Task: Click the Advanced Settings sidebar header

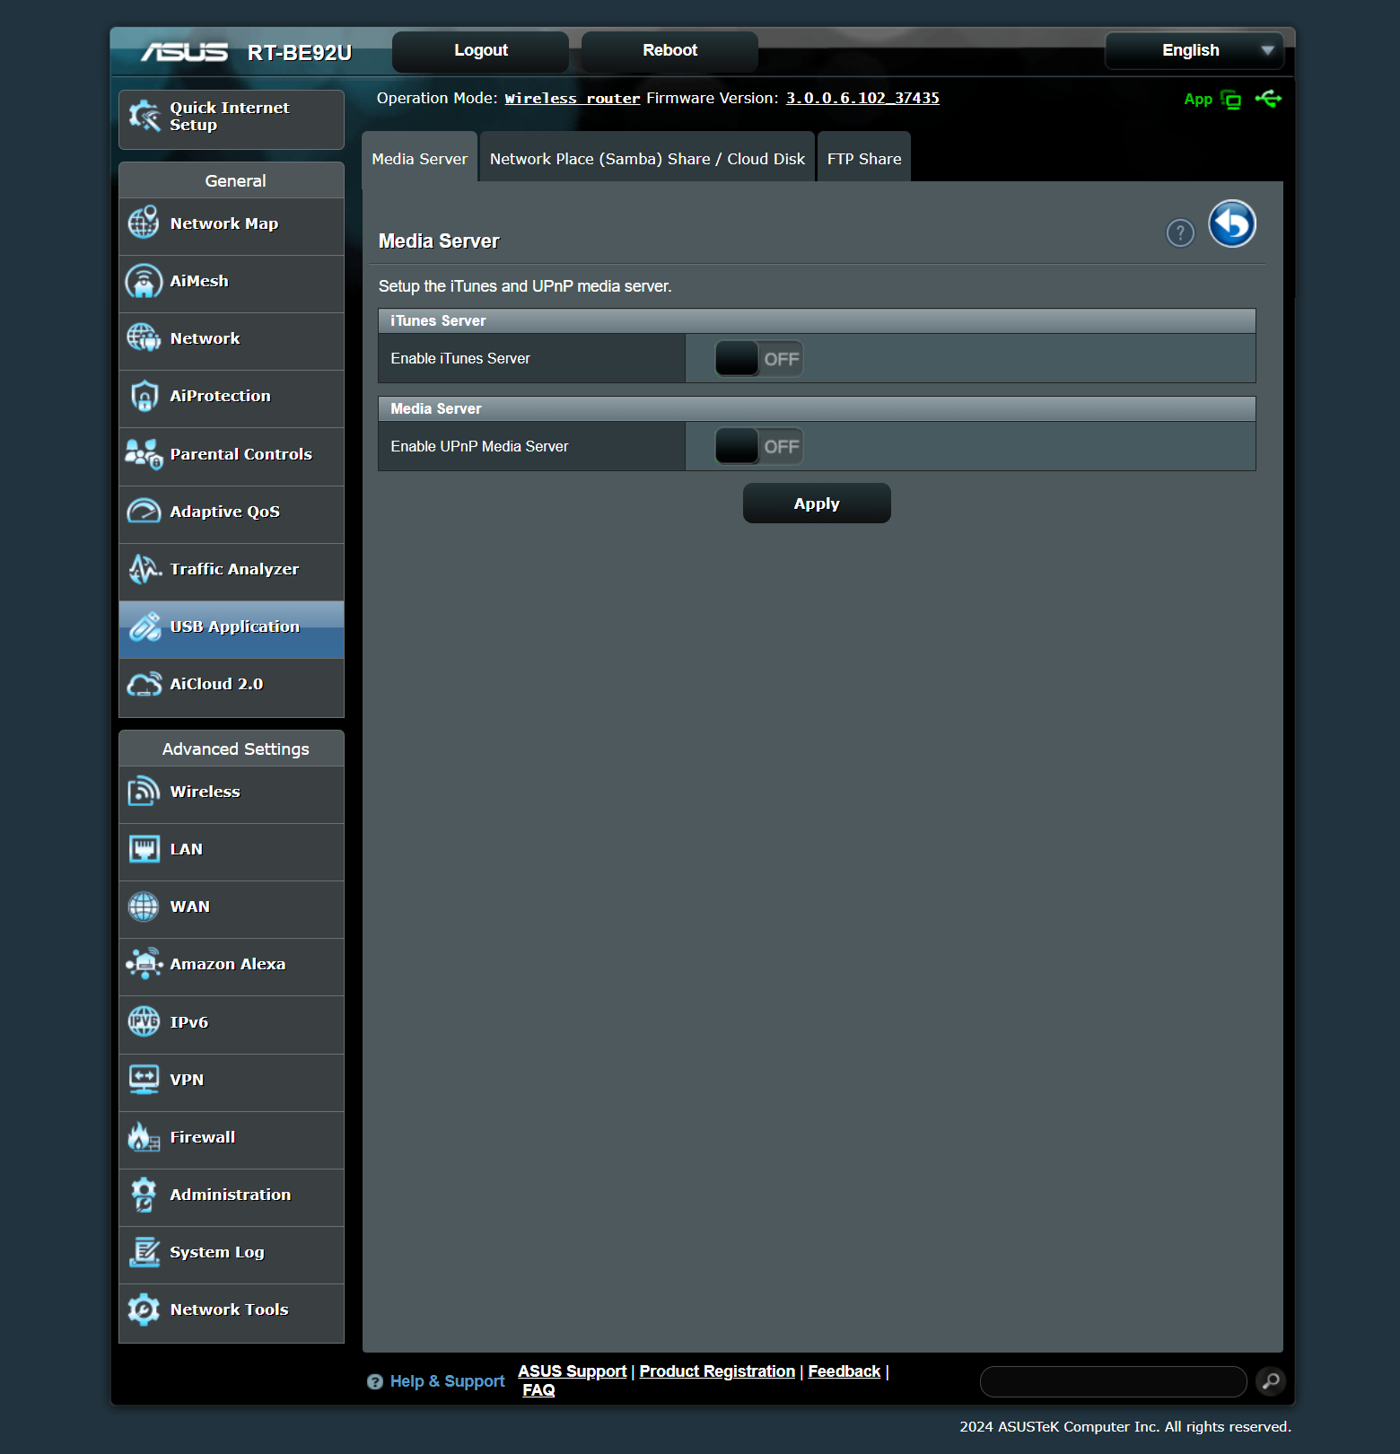Action: (x=232, y=749)
